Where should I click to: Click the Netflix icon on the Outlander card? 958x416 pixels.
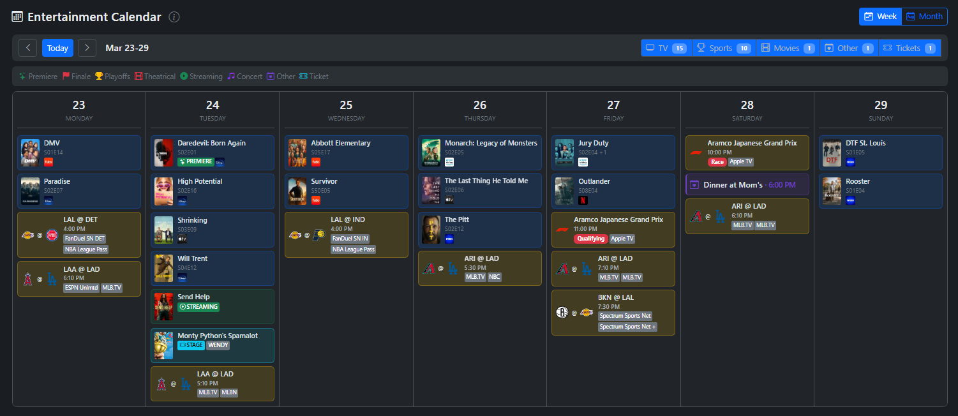[583, 200]
